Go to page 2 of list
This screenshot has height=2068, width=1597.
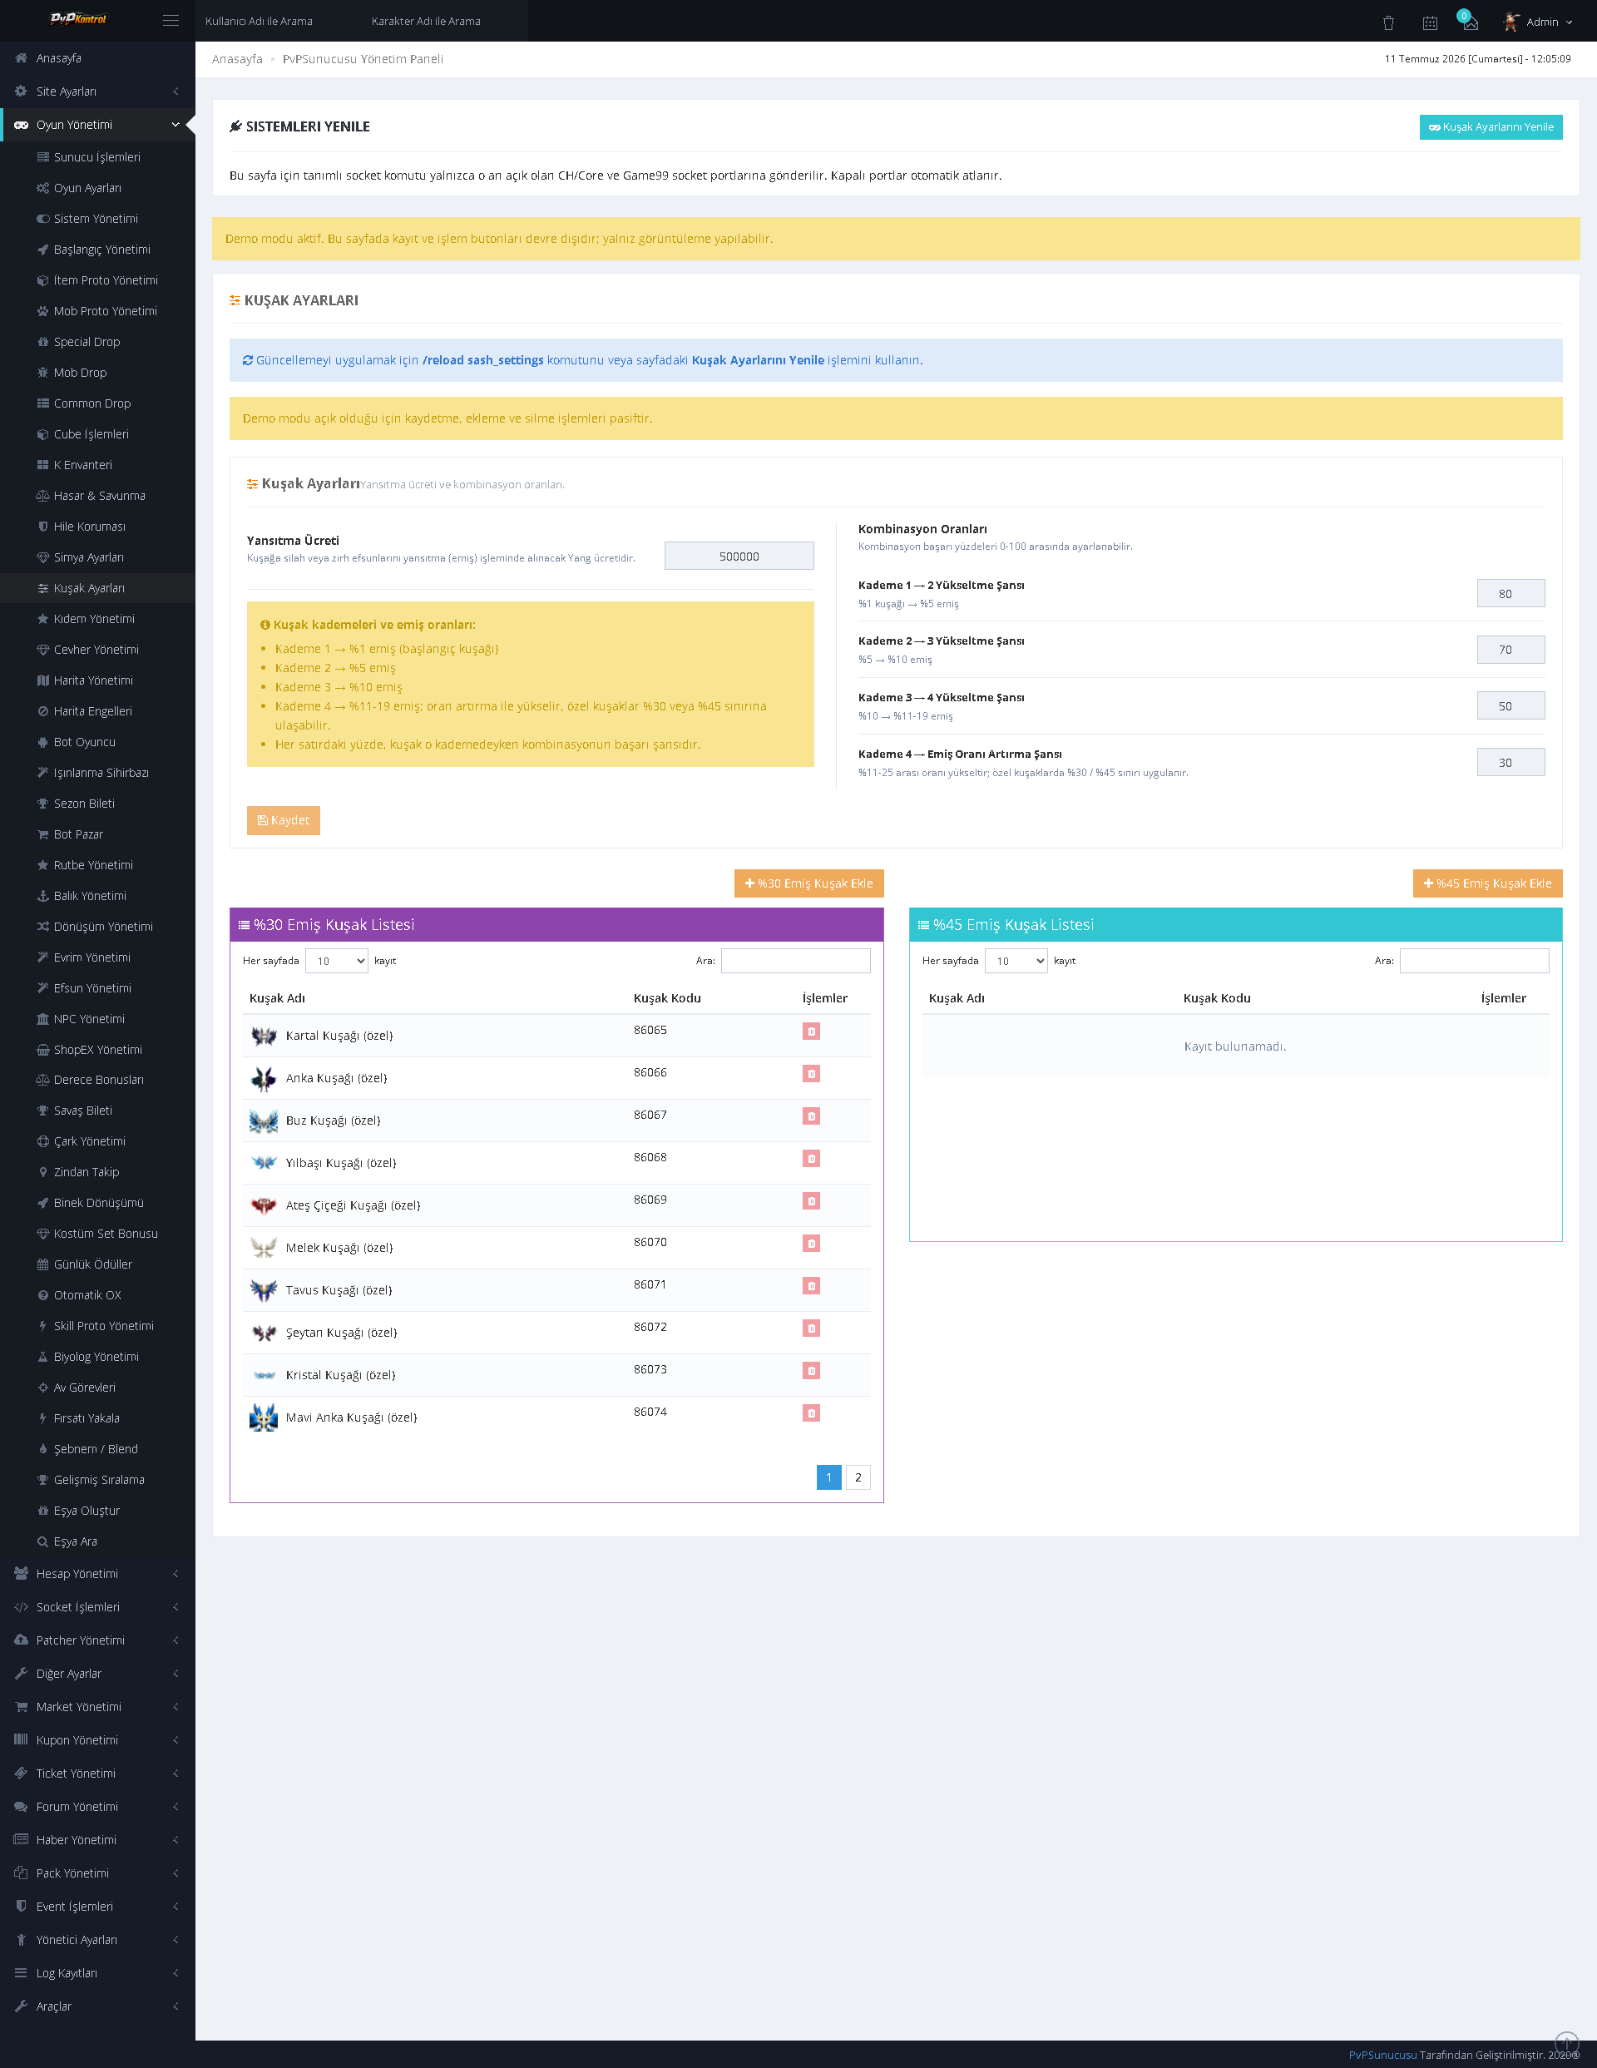point(858,1477)
